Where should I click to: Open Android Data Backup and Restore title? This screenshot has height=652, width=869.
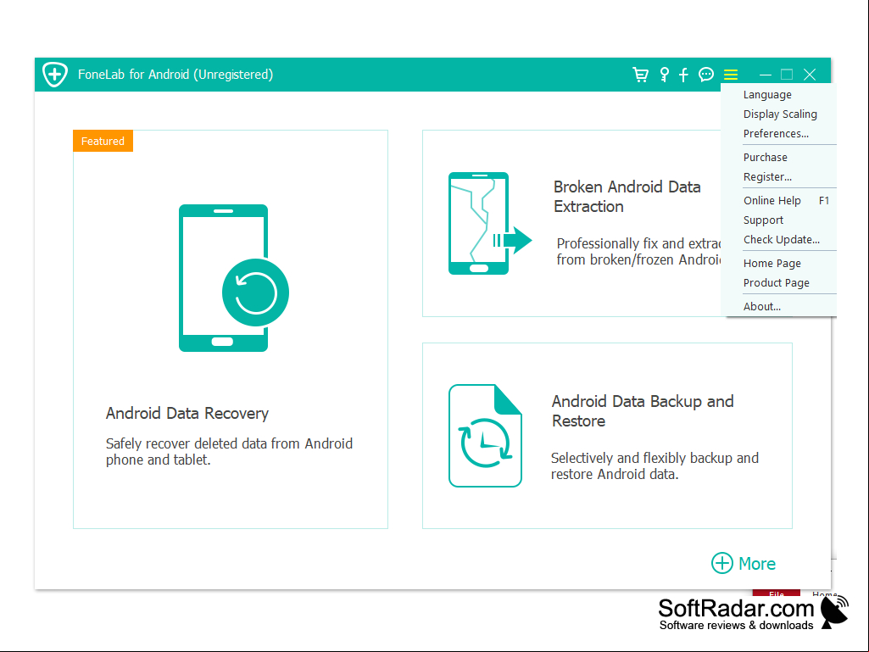(643, 411)
